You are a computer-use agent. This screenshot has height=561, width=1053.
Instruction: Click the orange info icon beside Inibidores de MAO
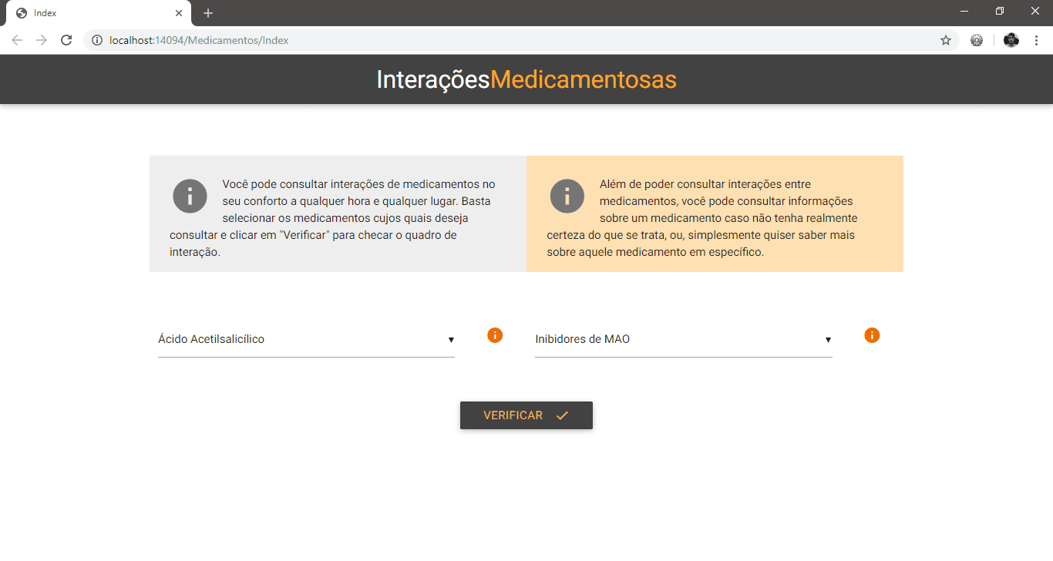coord(872,335)
